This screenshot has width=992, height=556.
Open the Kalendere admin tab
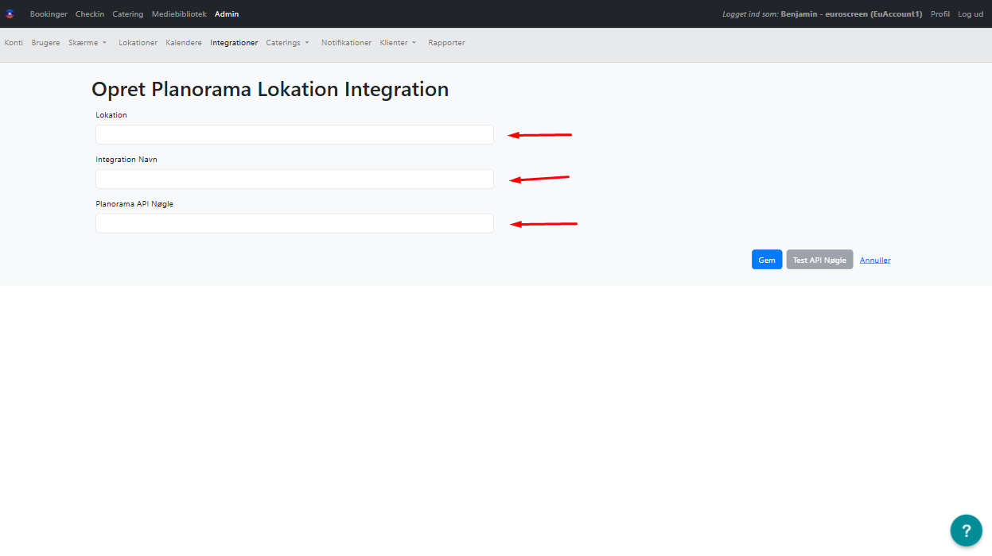click(184, 43)
